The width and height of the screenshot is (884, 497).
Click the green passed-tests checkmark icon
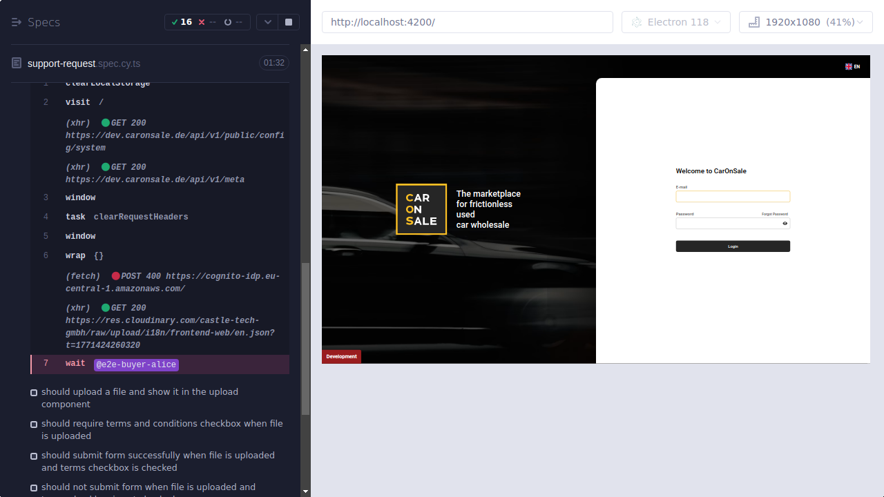(174, 21)
